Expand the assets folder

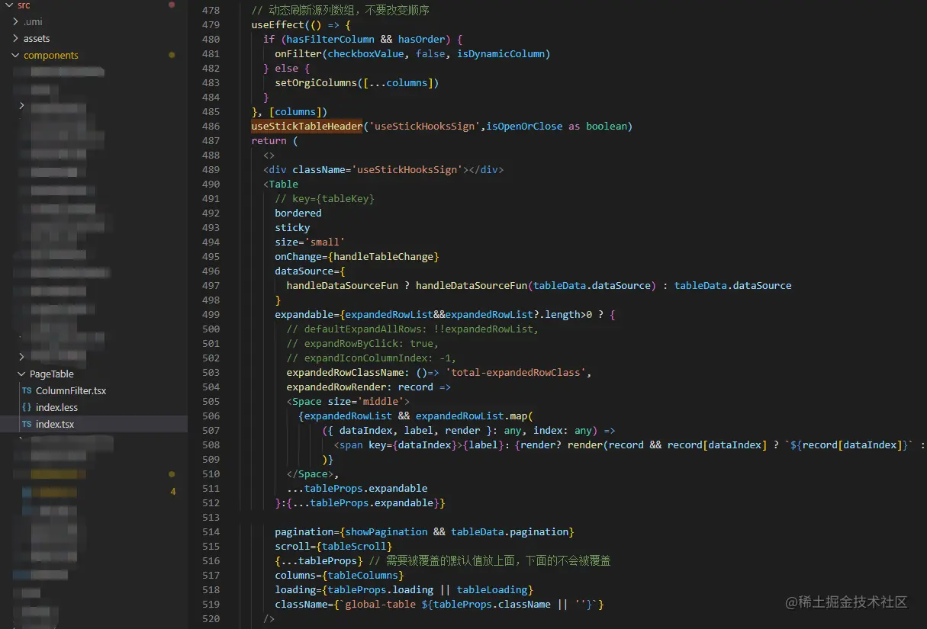(16, 38)
